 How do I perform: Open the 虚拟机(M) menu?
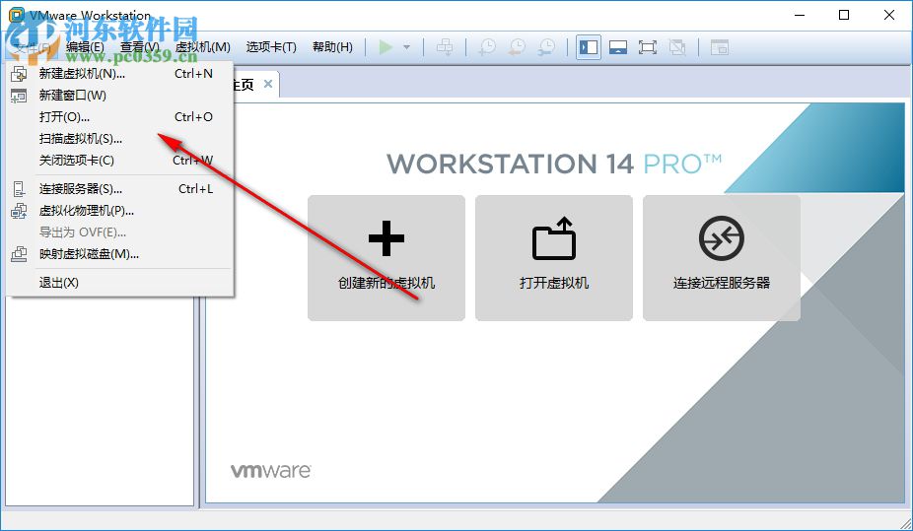pyautogui.click(x=203, y=47)
